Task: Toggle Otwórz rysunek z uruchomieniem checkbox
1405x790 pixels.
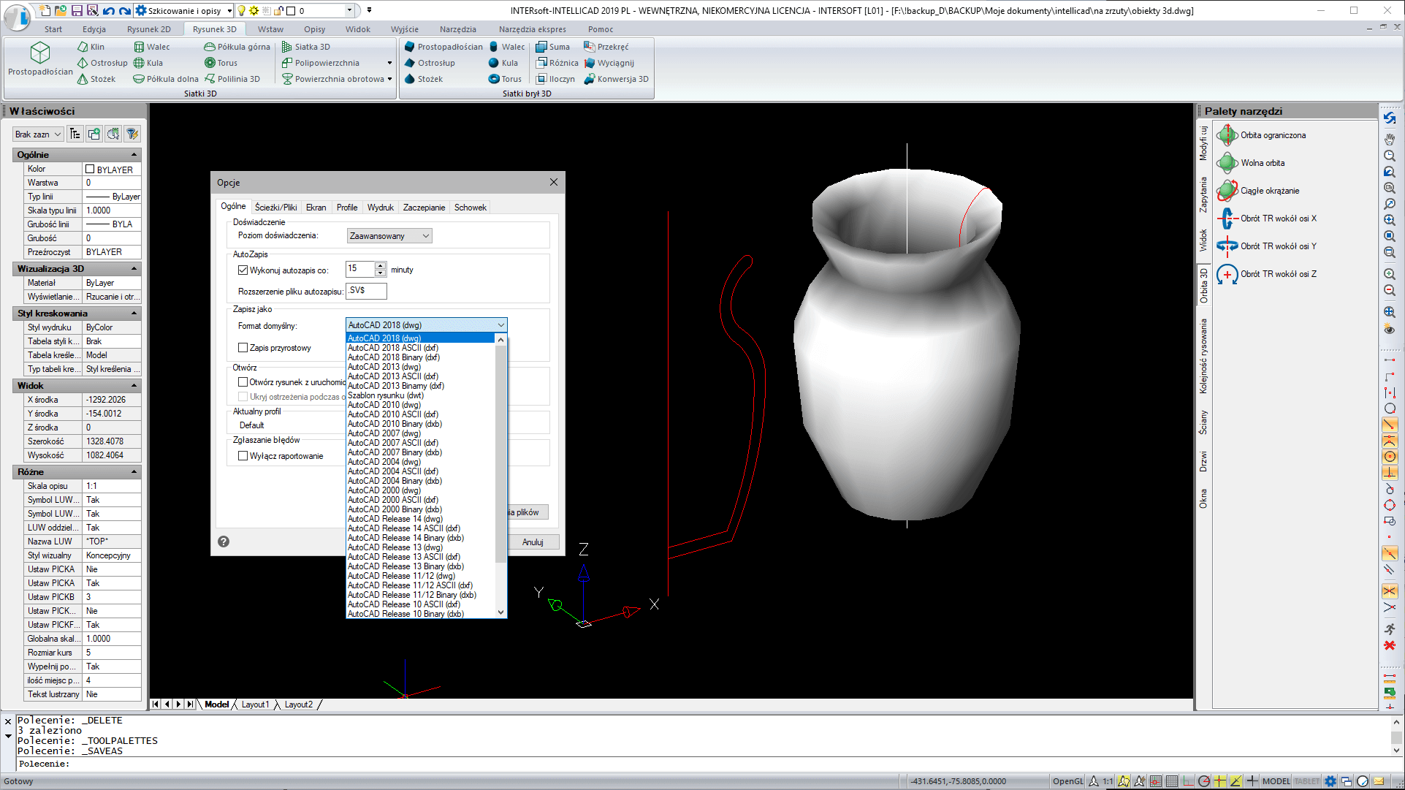Action: coord(243,382)
